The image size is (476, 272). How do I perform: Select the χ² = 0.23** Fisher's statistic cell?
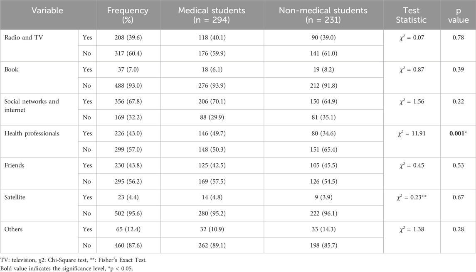tap(412, 198)
